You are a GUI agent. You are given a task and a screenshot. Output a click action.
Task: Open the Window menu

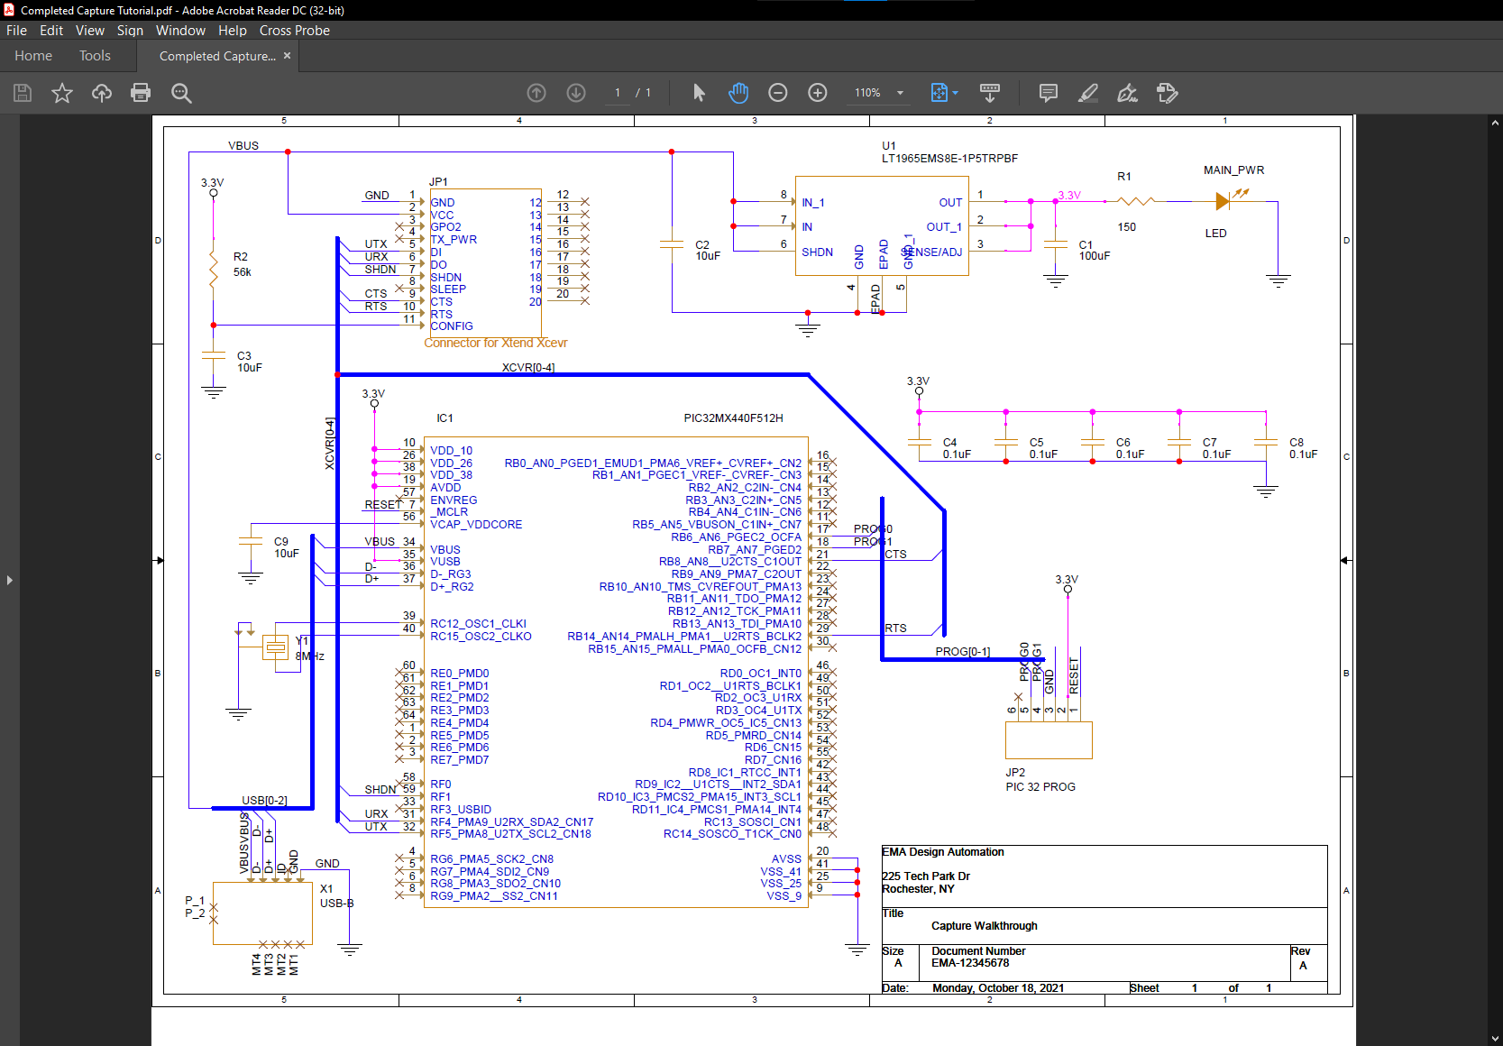click(180, 30)
